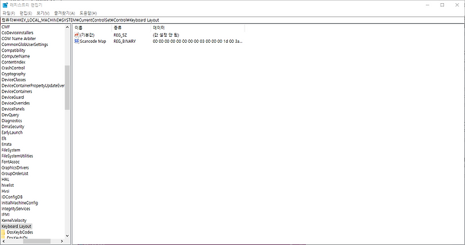Select the DmaSecurity key
465x245 pixels.
(13, 127)
